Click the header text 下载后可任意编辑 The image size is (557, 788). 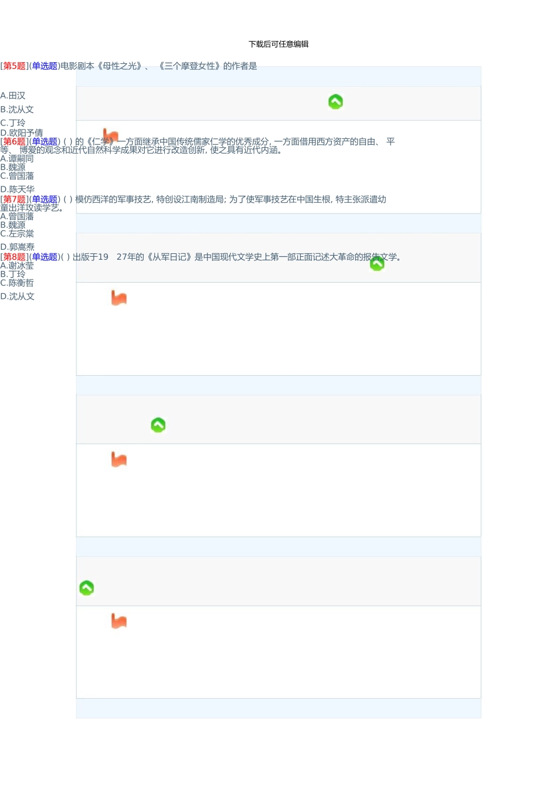pos(278,44)
